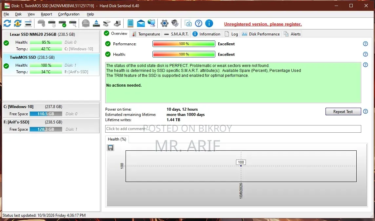Select the C: [Windows-10] volume
Image resolution: width=375 pixels, height=221 pixels.
pos(51,110)
